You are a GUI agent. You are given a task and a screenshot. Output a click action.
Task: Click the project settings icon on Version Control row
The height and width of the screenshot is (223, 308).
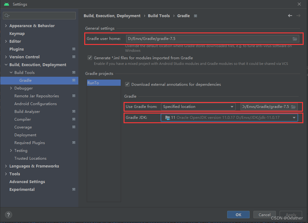click(74, 57)
